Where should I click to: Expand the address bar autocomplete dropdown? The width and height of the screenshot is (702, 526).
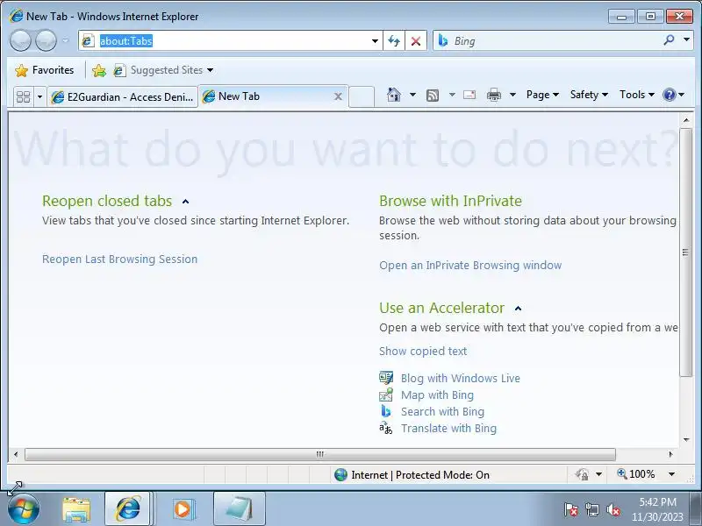click(x=376, y=41)
